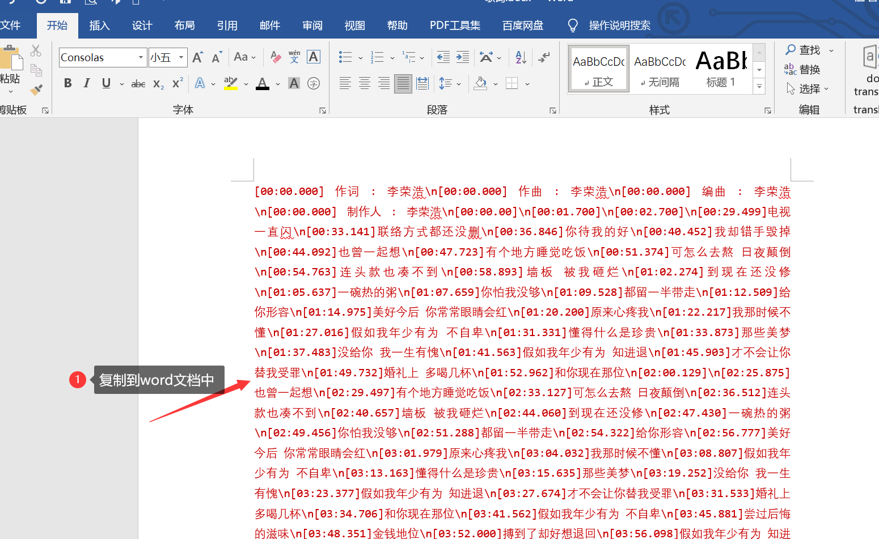The image size is (879, 539).
Task: Open borders dropdown arrow
Action: pyautogui.click(x=527, y=84)
